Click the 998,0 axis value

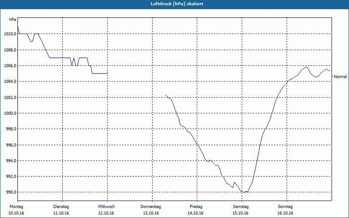(12, 129)
